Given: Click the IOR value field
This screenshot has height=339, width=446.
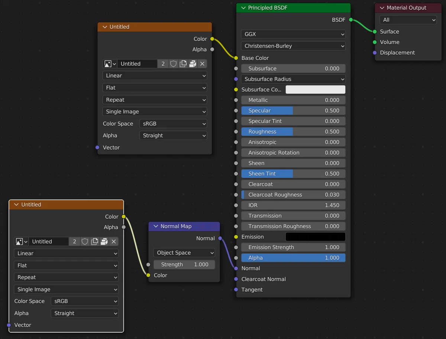Looking at the screenshot, I should pos(293,205).
